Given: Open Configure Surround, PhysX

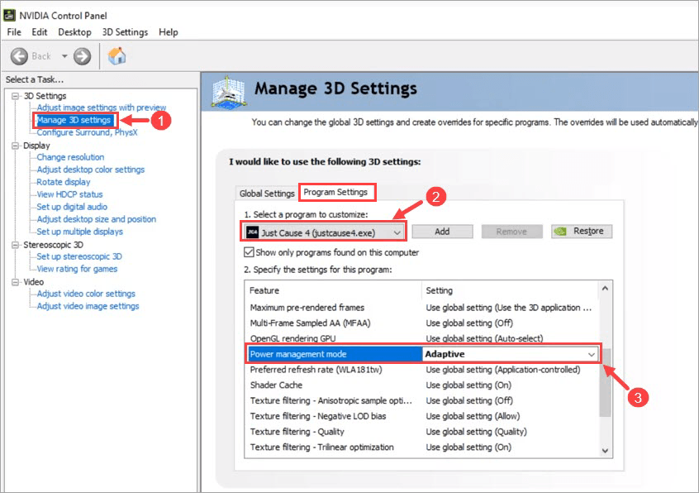Looking at the screenshot, I should pos(87,132).
